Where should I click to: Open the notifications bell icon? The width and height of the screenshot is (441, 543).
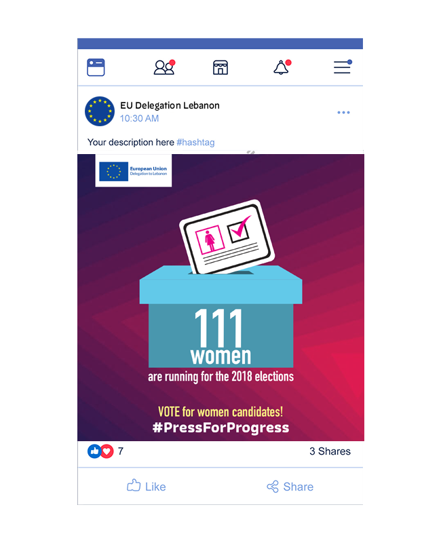coord(282,67)
